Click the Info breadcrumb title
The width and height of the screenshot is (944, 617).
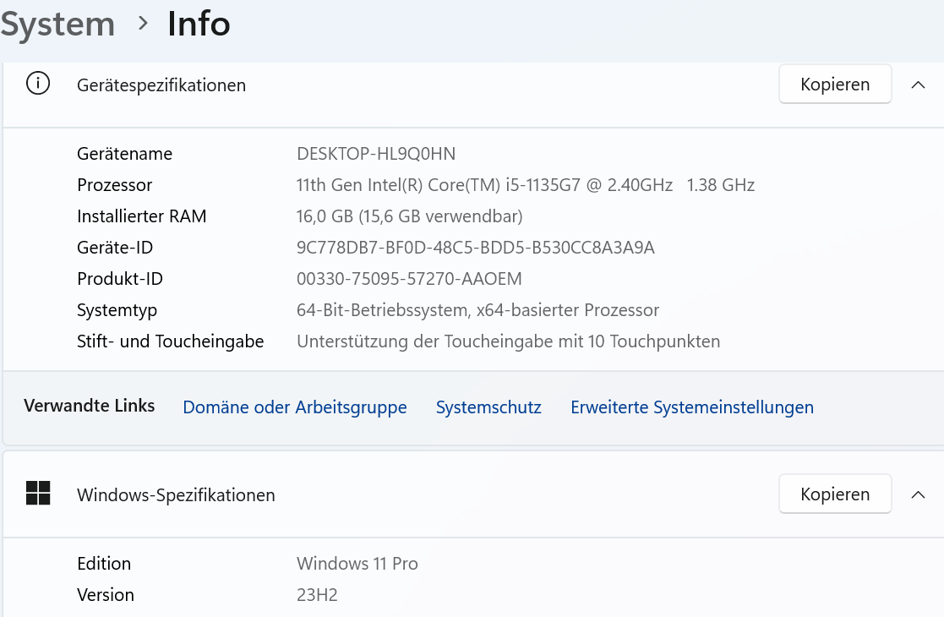(x=199, y=24)
